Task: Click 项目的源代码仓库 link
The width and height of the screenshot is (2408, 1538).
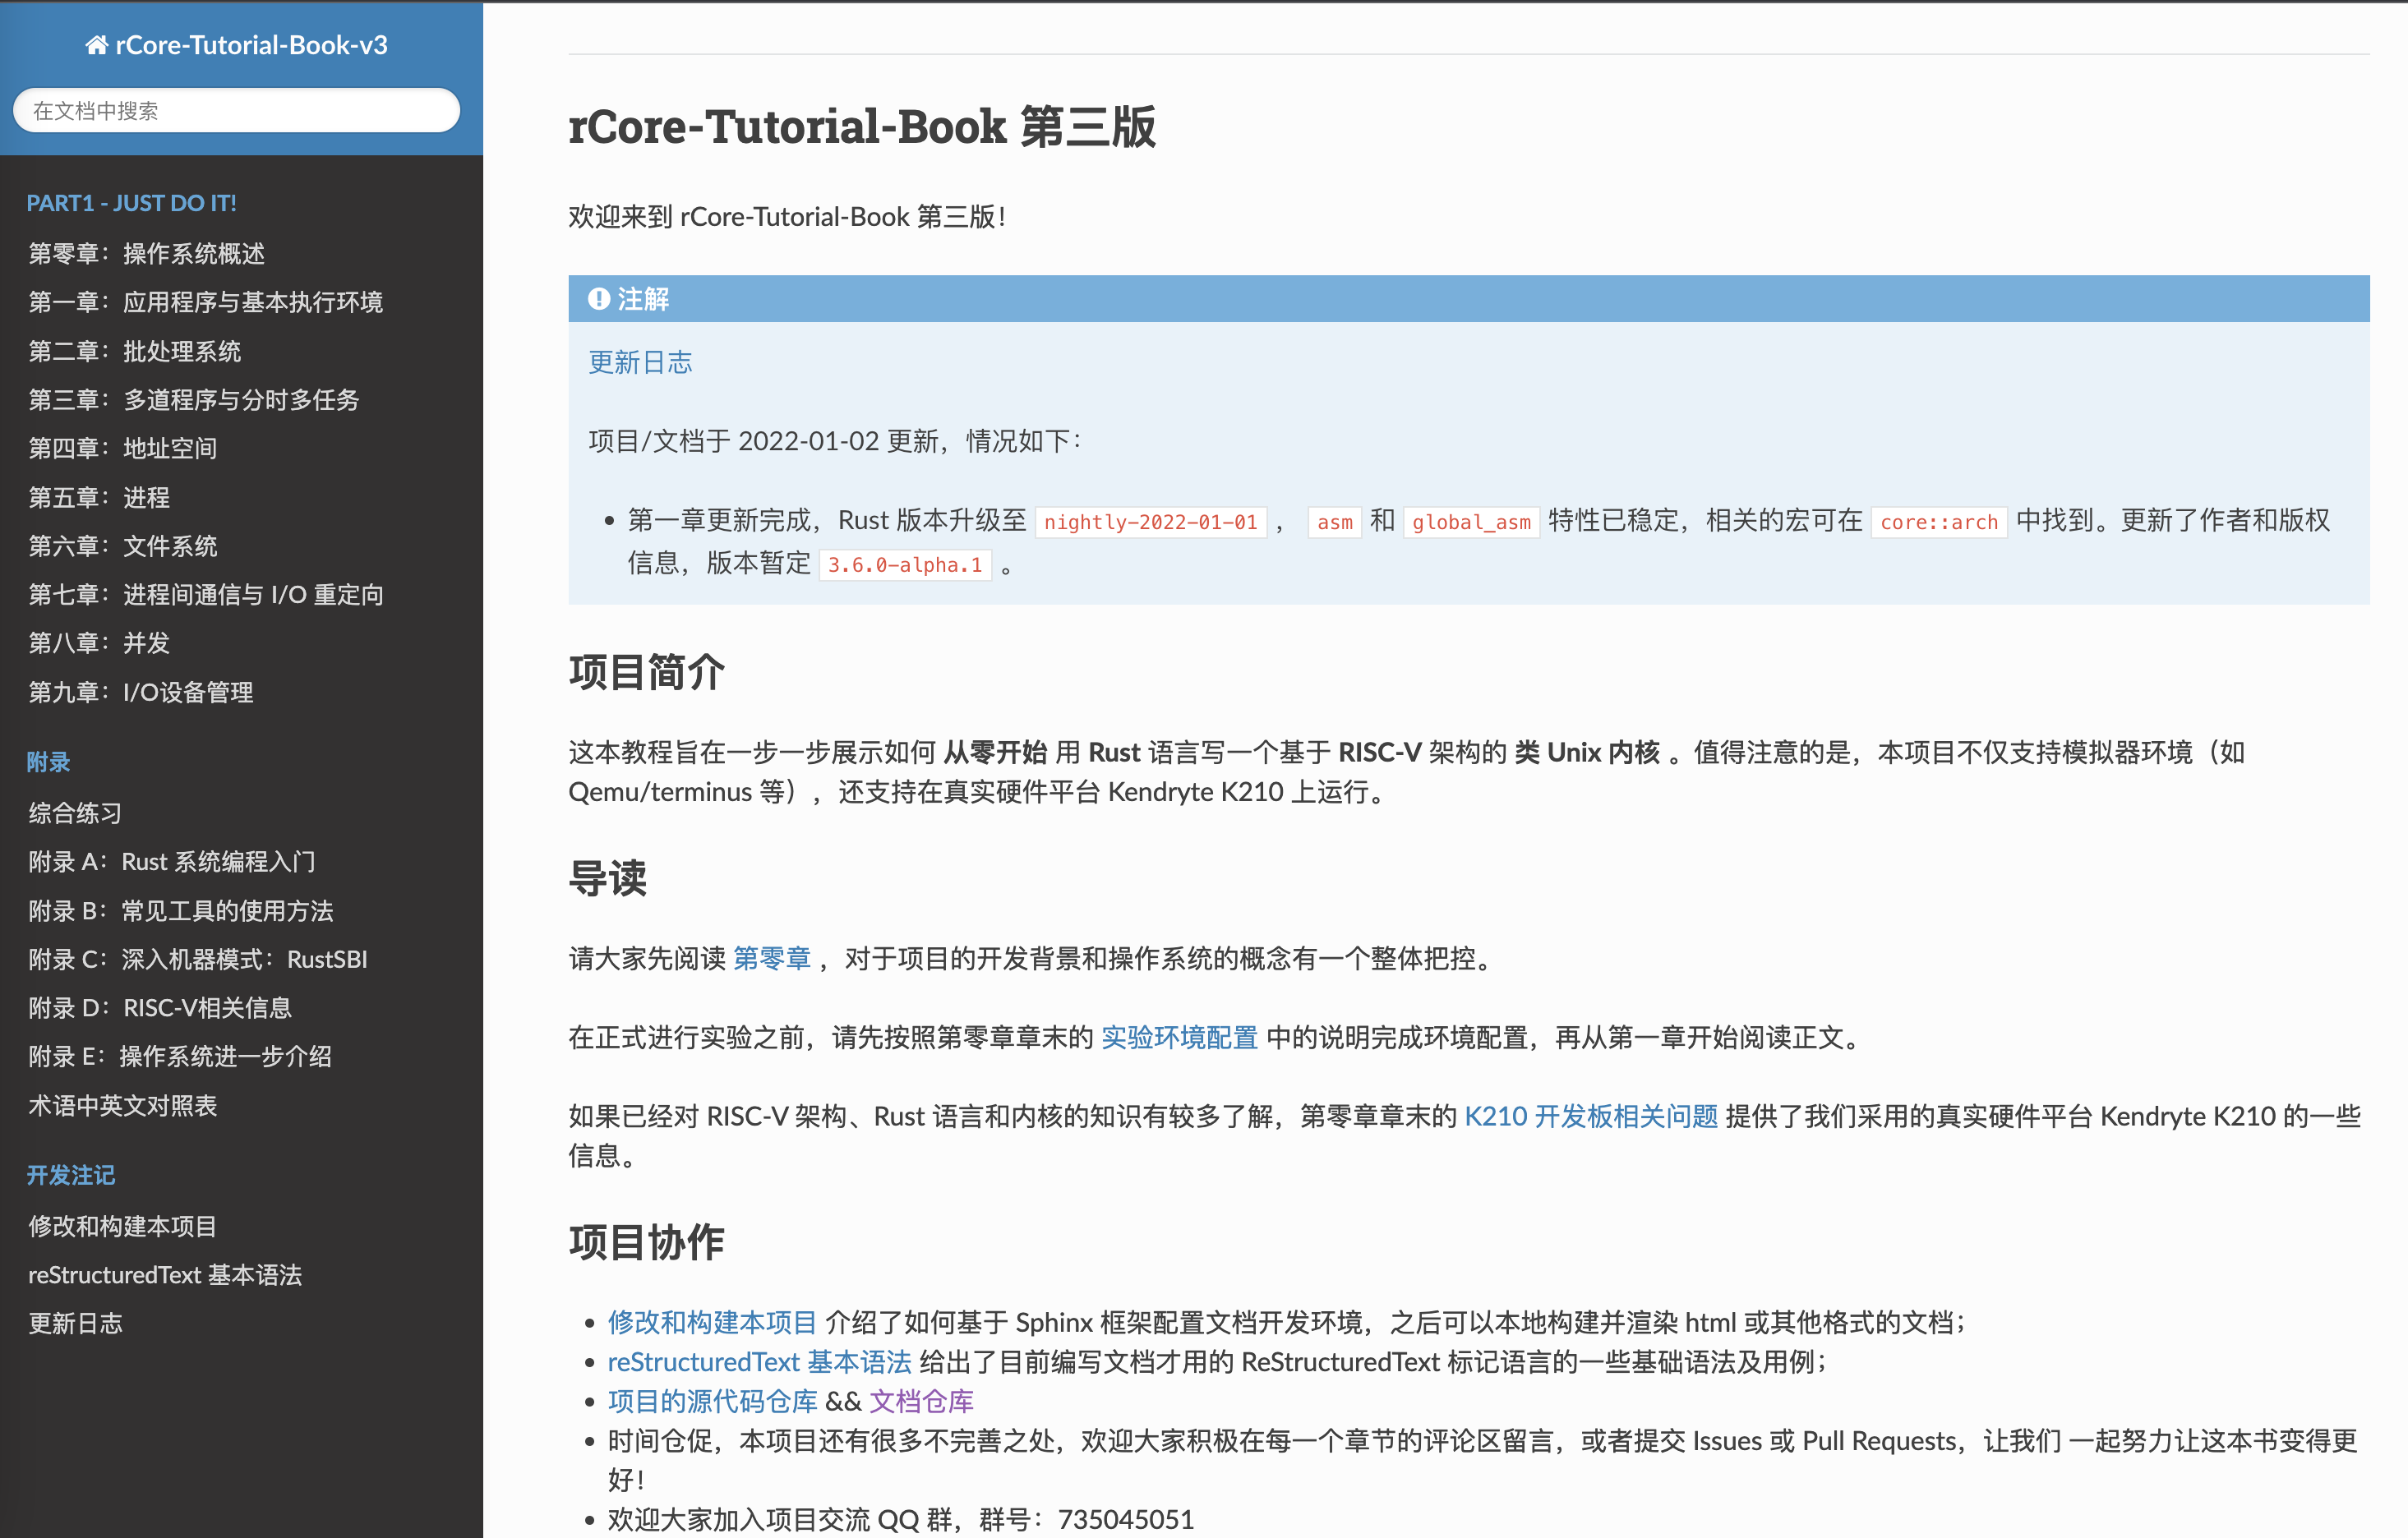Action: click(711, 1401)
